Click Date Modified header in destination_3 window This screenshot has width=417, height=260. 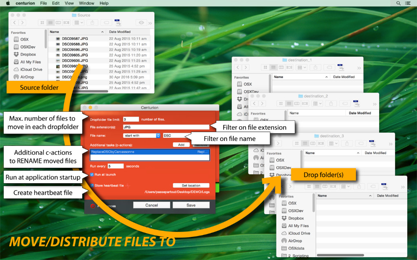coord(375,153)
